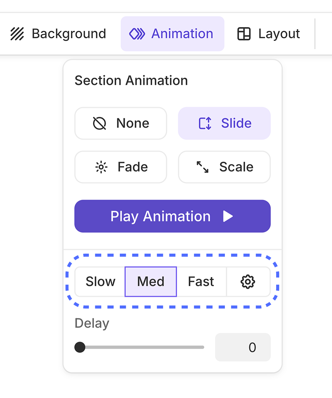Click the Layout grid icon
The width and height of the screenshot is (332, 398).
click(x=244, y=34)
